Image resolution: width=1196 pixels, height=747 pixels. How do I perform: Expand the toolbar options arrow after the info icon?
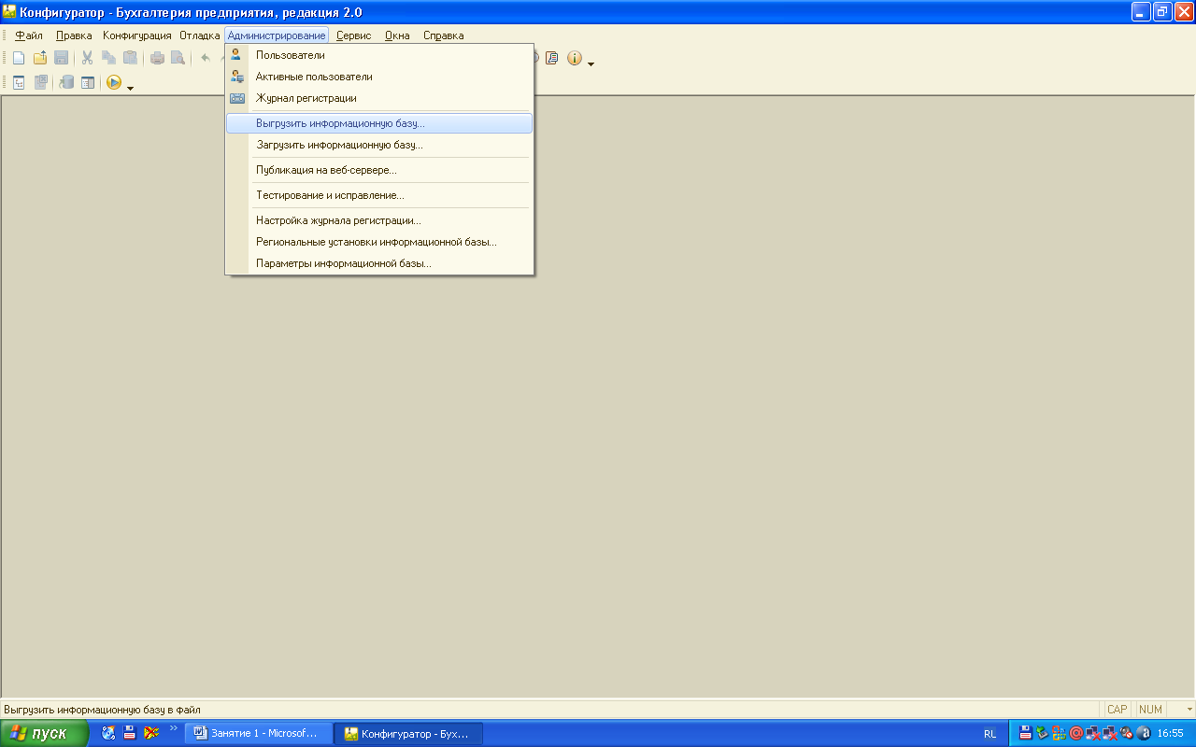(591, 63)
